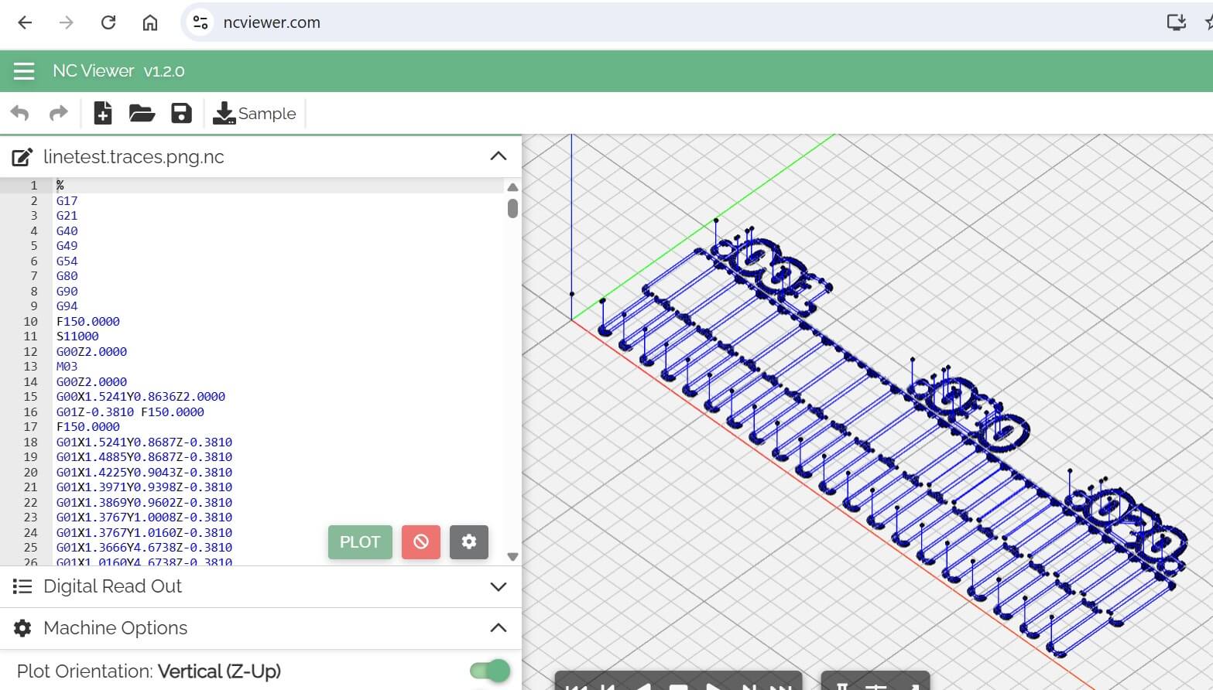Go forward in the browser
The image size is (1213, 690).
[67, 22]
